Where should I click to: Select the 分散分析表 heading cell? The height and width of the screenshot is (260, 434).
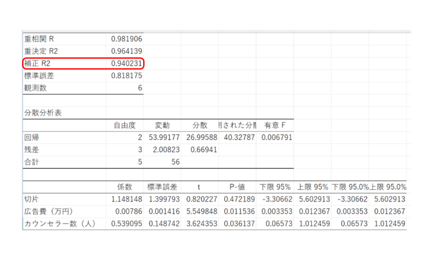point(43,113)
